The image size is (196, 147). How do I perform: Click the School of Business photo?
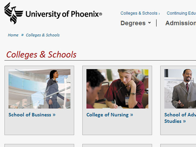(x=40, y=89)
